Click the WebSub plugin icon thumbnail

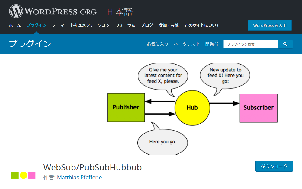(x=23, y=175)
